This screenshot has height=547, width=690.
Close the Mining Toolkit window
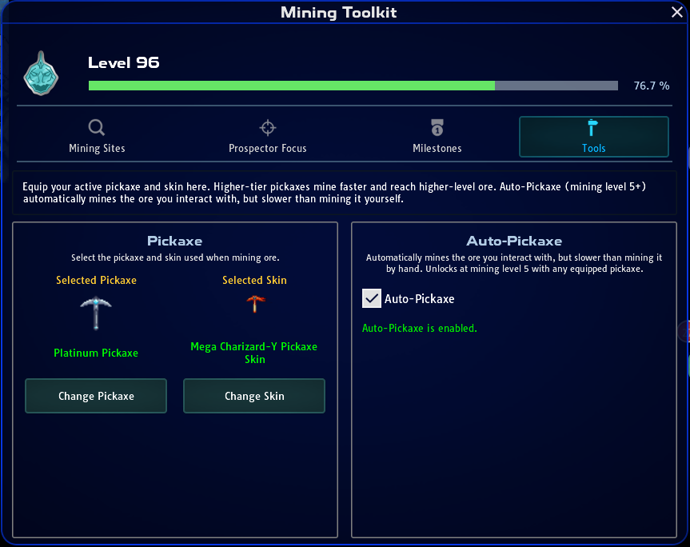(x=677, y=12)
